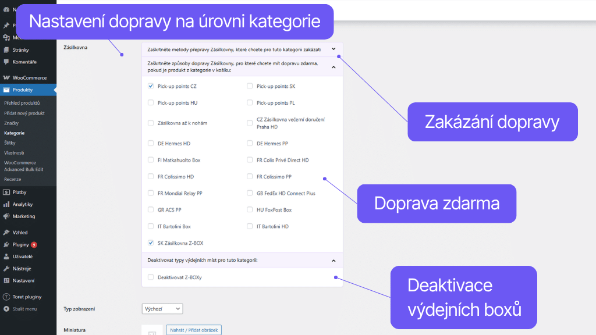This screenshot has width=596, height=335.
Task: Open the Recenze submenu entry
Action: 13,180
